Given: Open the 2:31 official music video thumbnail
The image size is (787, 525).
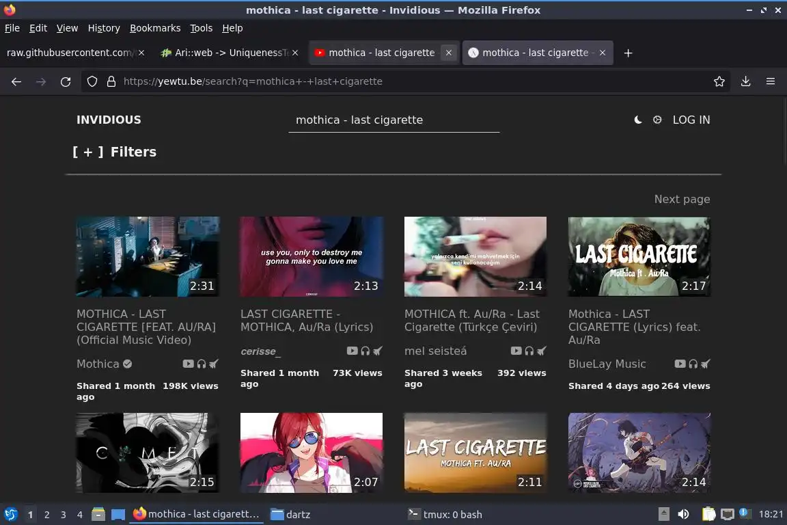Looking at the screenshot, I should (148, 256).
